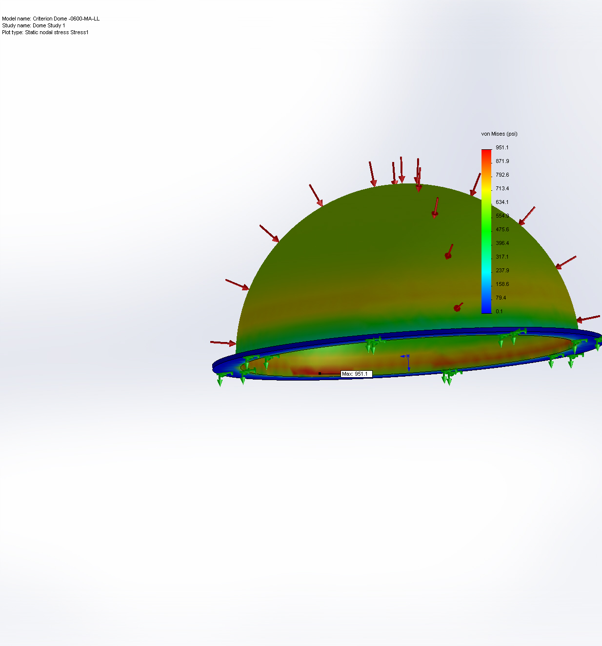This screenshot has height=646, width=602.
Task: Click the 0.1 minimum legend value
Action: [x=499, y=311]
